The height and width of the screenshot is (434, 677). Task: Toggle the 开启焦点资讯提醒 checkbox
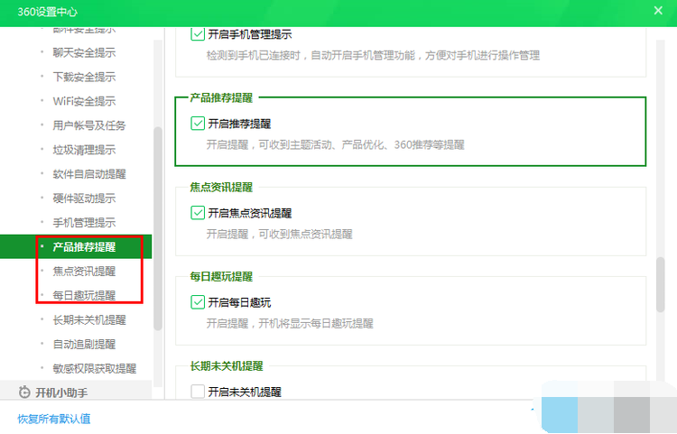point(198,213)
